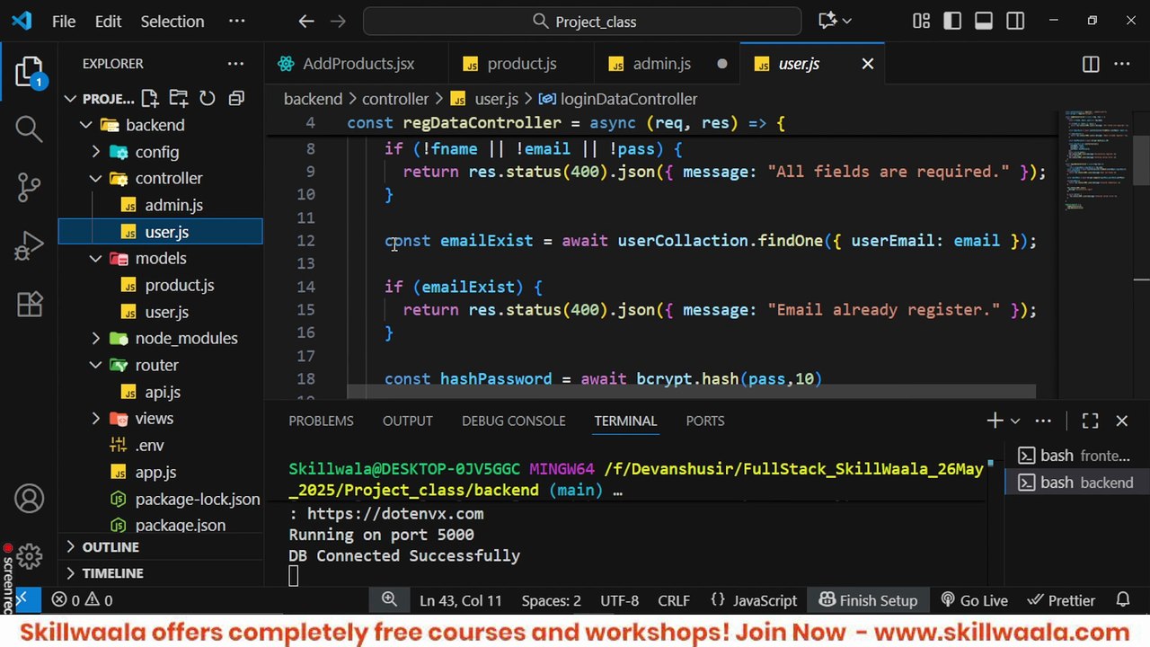This screenshot has width=1150, height=647.
Task: Collapse the PROJECT_CLASS root folder
Action: click(70, 99)
